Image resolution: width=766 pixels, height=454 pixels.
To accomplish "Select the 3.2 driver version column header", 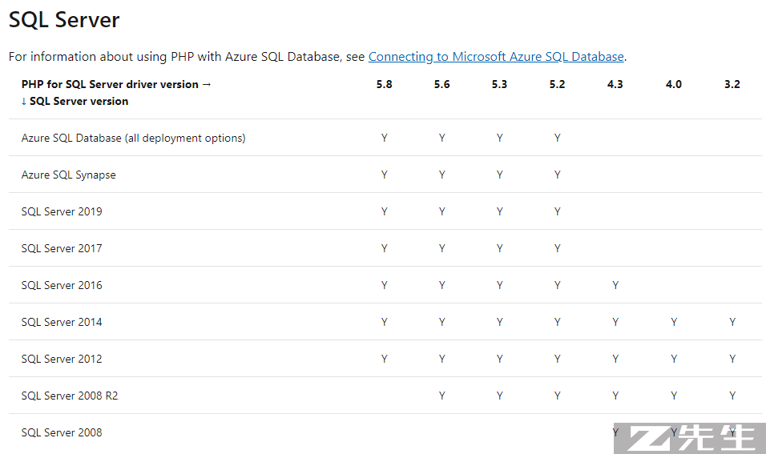I will [732, 84].
